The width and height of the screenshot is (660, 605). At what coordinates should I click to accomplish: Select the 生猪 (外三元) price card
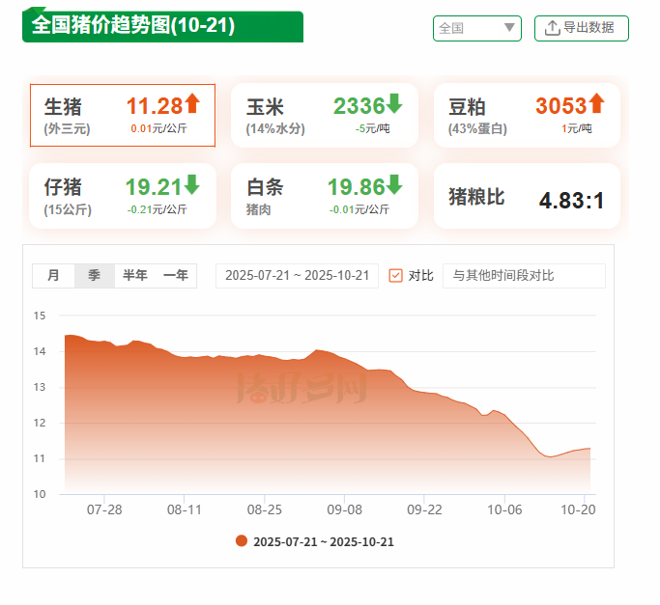(x=122, y=115)
